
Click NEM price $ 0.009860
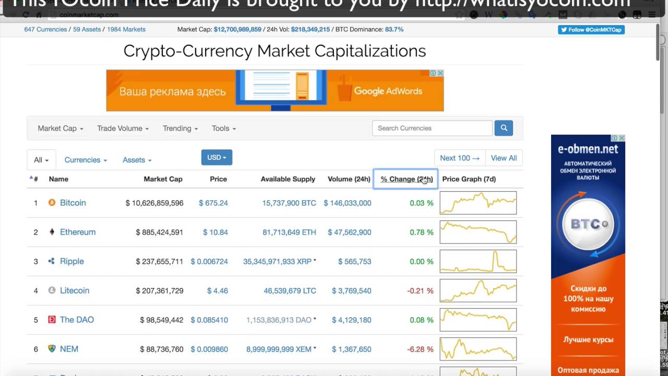[x=209, y=349]
